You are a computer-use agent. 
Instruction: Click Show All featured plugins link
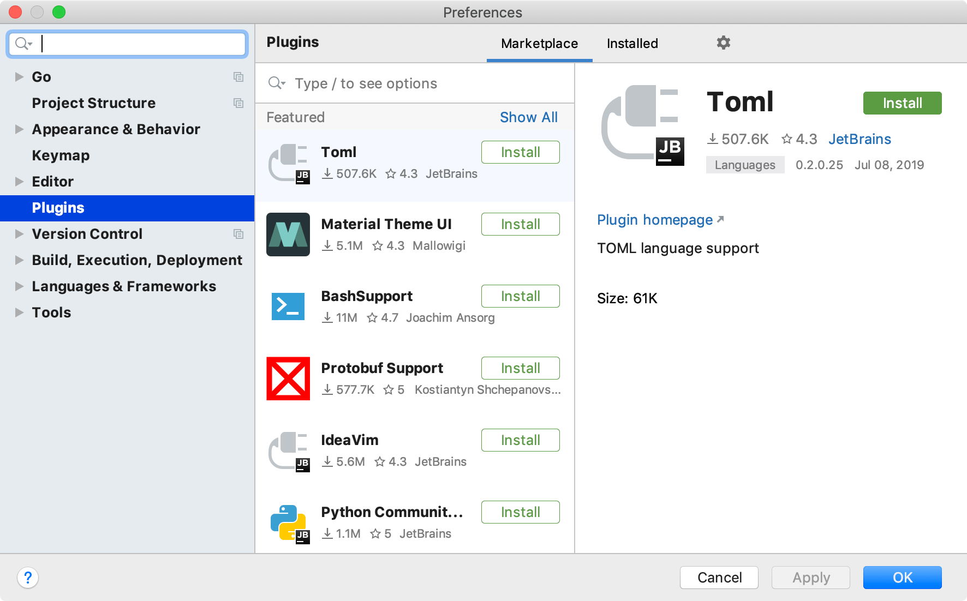point(528,117)
